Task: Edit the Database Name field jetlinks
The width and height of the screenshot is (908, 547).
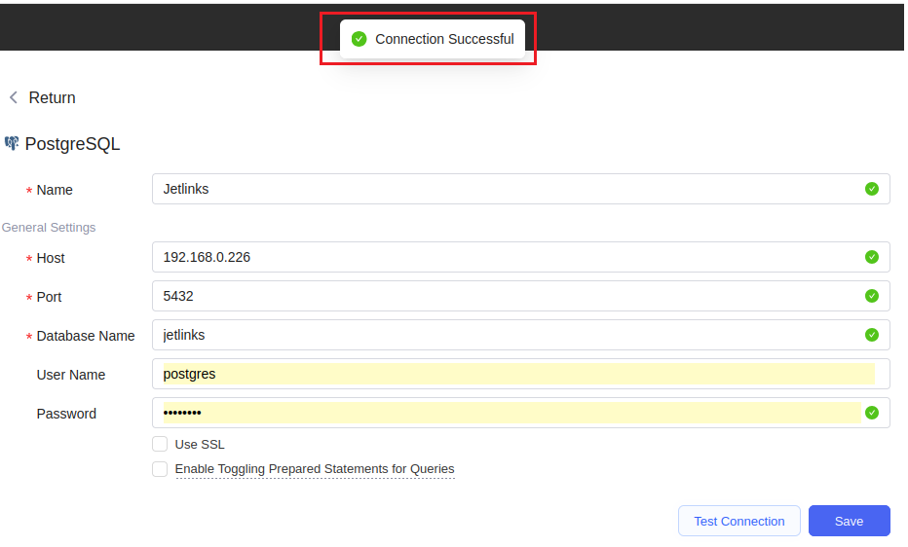Action: click(520, 335)
